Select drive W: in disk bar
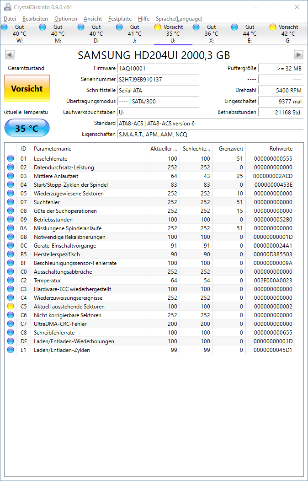Viewport: 308px width, 481px height. [19, 34]
